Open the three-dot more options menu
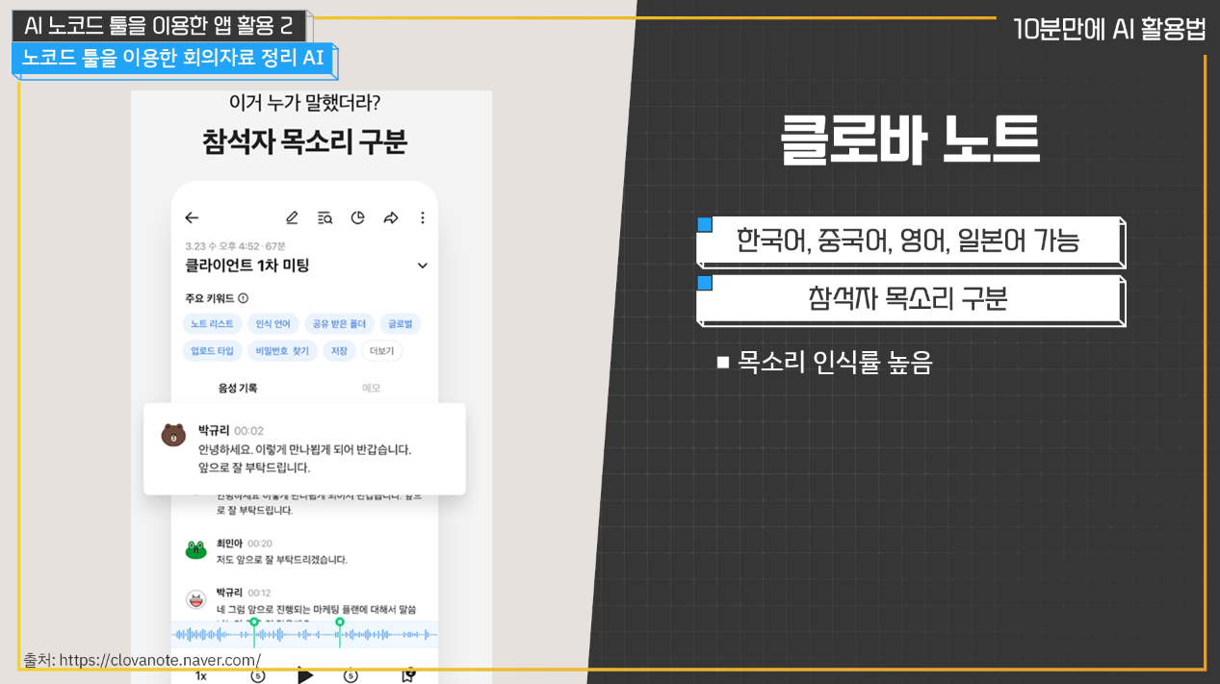1220x684 pixels. (422, 218)
